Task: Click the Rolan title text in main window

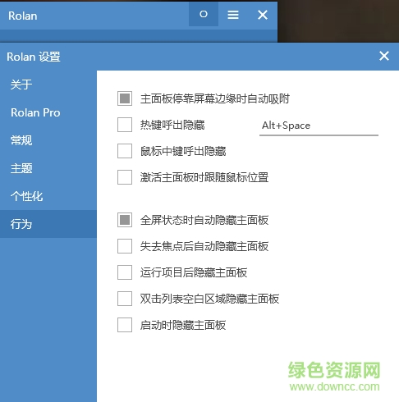Action: click(x=23, y=16)
